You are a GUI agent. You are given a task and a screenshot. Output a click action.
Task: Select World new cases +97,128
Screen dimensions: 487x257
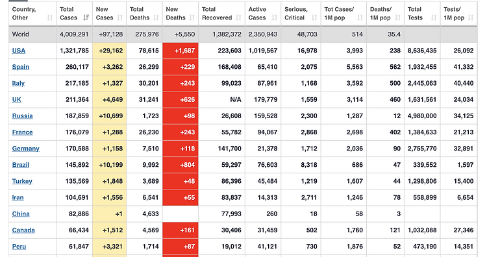111,34
